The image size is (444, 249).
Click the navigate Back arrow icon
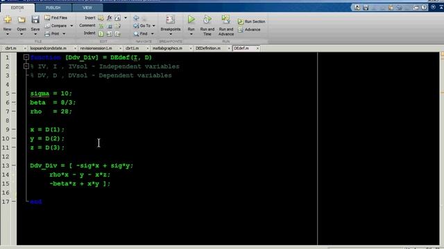(136, 18)
